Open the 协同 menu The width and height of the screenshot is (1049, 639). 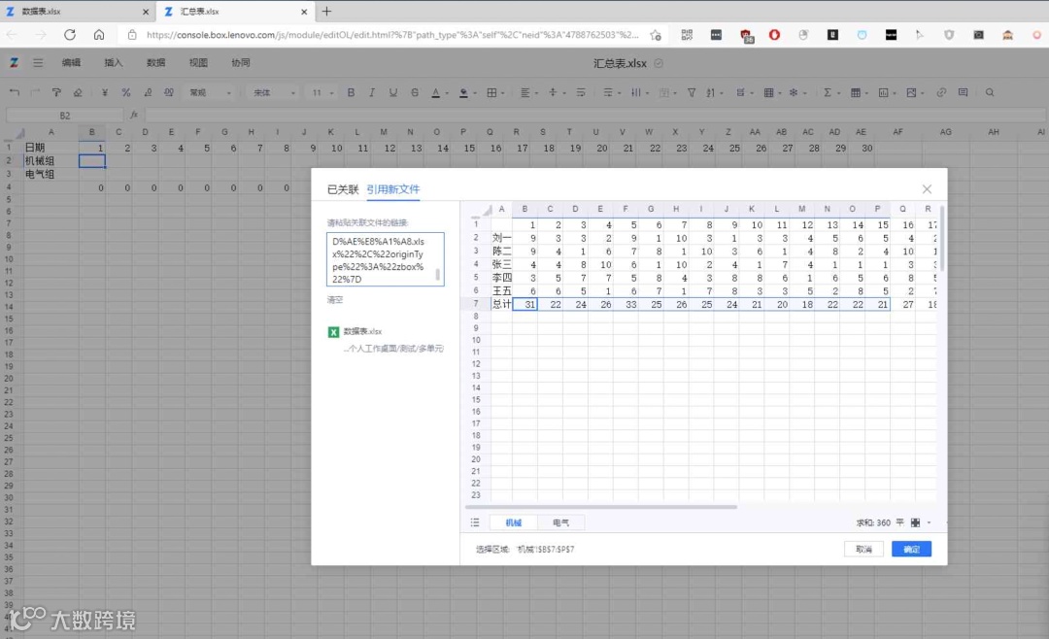(x=240, y=62)
